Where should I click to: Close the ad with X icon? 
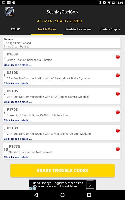(31, 188)
